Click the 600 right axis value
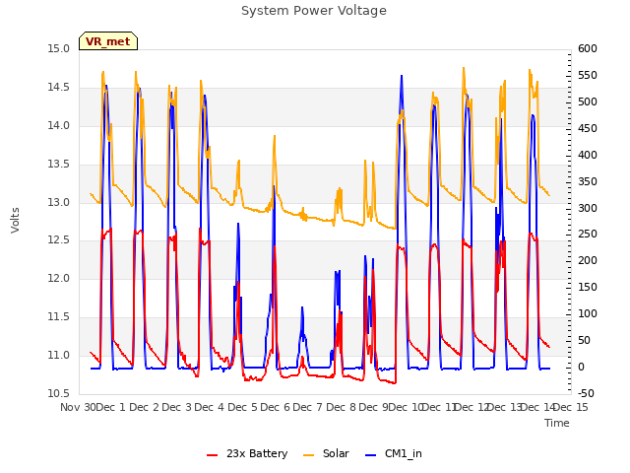Image resolution: width=630 pixels, height=473 pixels. click(x=588, y=48)
